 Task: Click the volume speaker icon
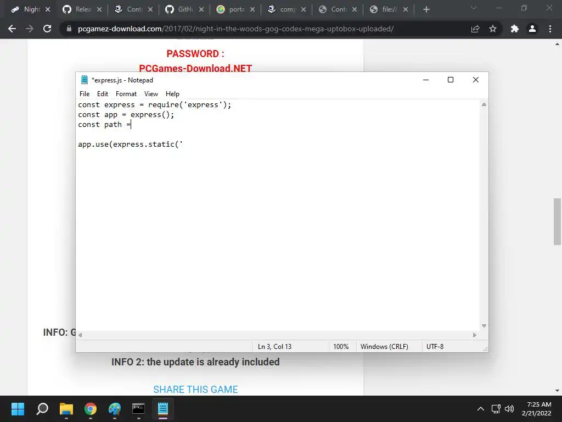tap(509, 409)
